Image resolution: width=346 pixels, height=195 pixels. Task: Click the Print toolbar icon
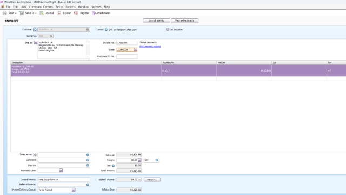[5, 13]
